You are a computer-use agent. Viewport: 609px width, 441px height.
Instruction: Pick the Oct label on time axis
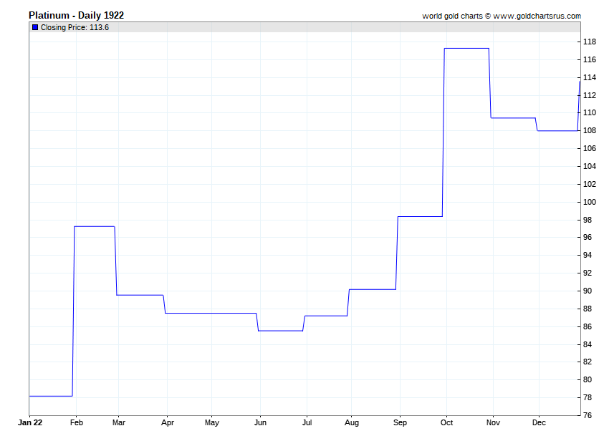[x=446, y=423]
